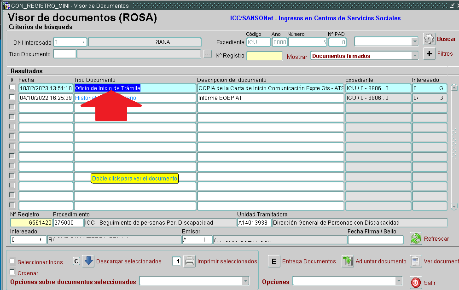
Task: Enable the Seleccionar todos checkbox
Action: [x=12, y=261]
